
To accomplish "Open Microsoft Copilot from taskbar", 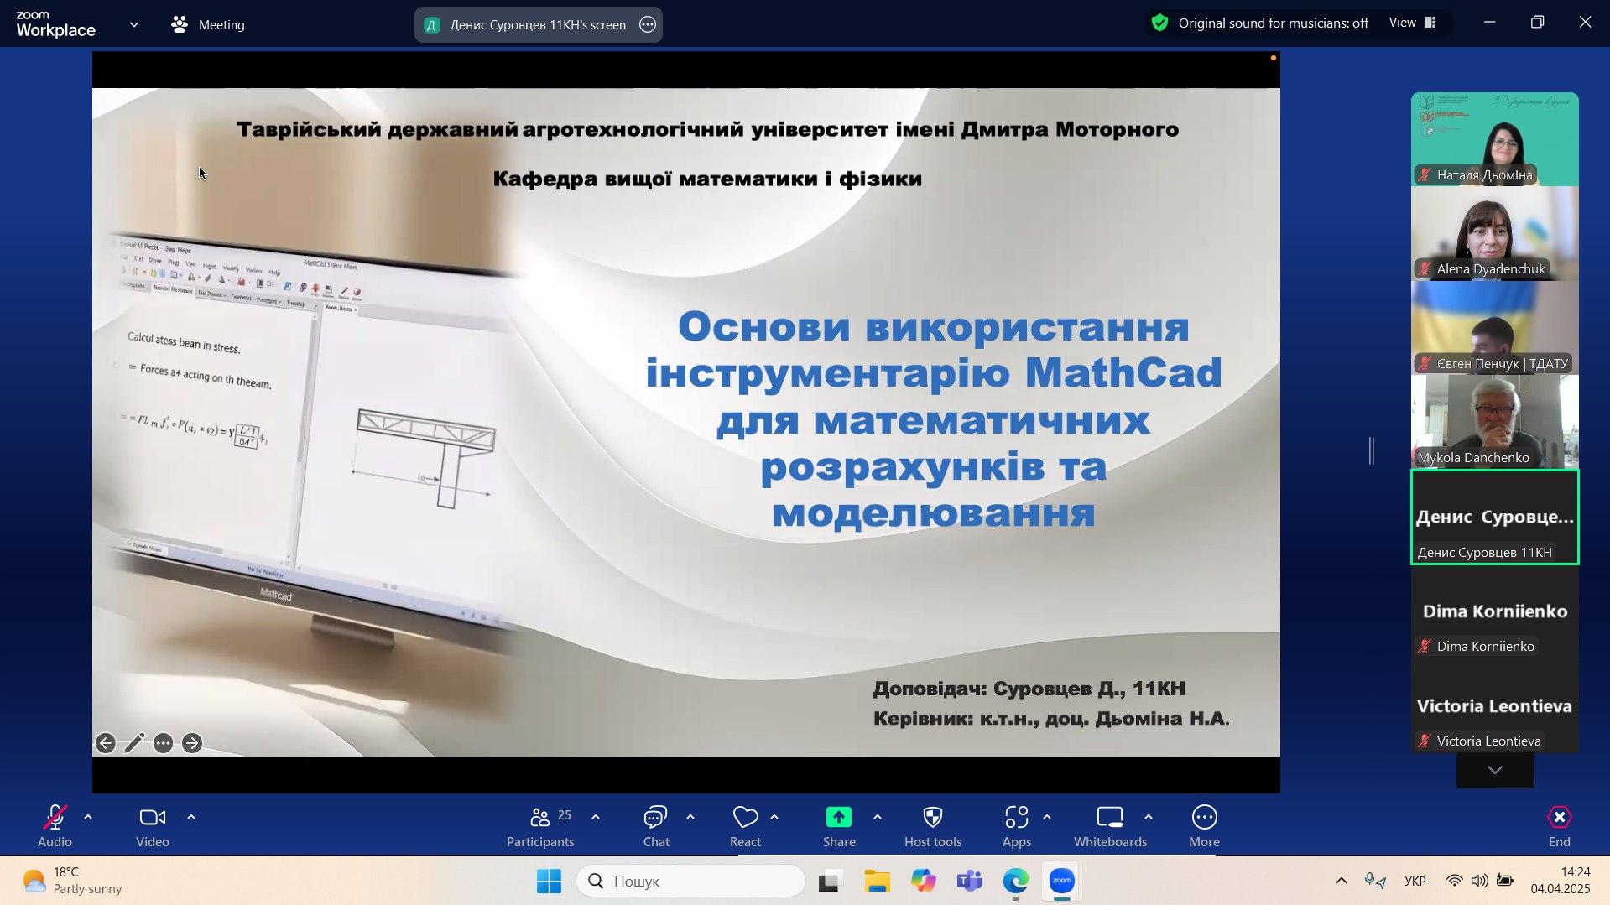I will [924, 881].
